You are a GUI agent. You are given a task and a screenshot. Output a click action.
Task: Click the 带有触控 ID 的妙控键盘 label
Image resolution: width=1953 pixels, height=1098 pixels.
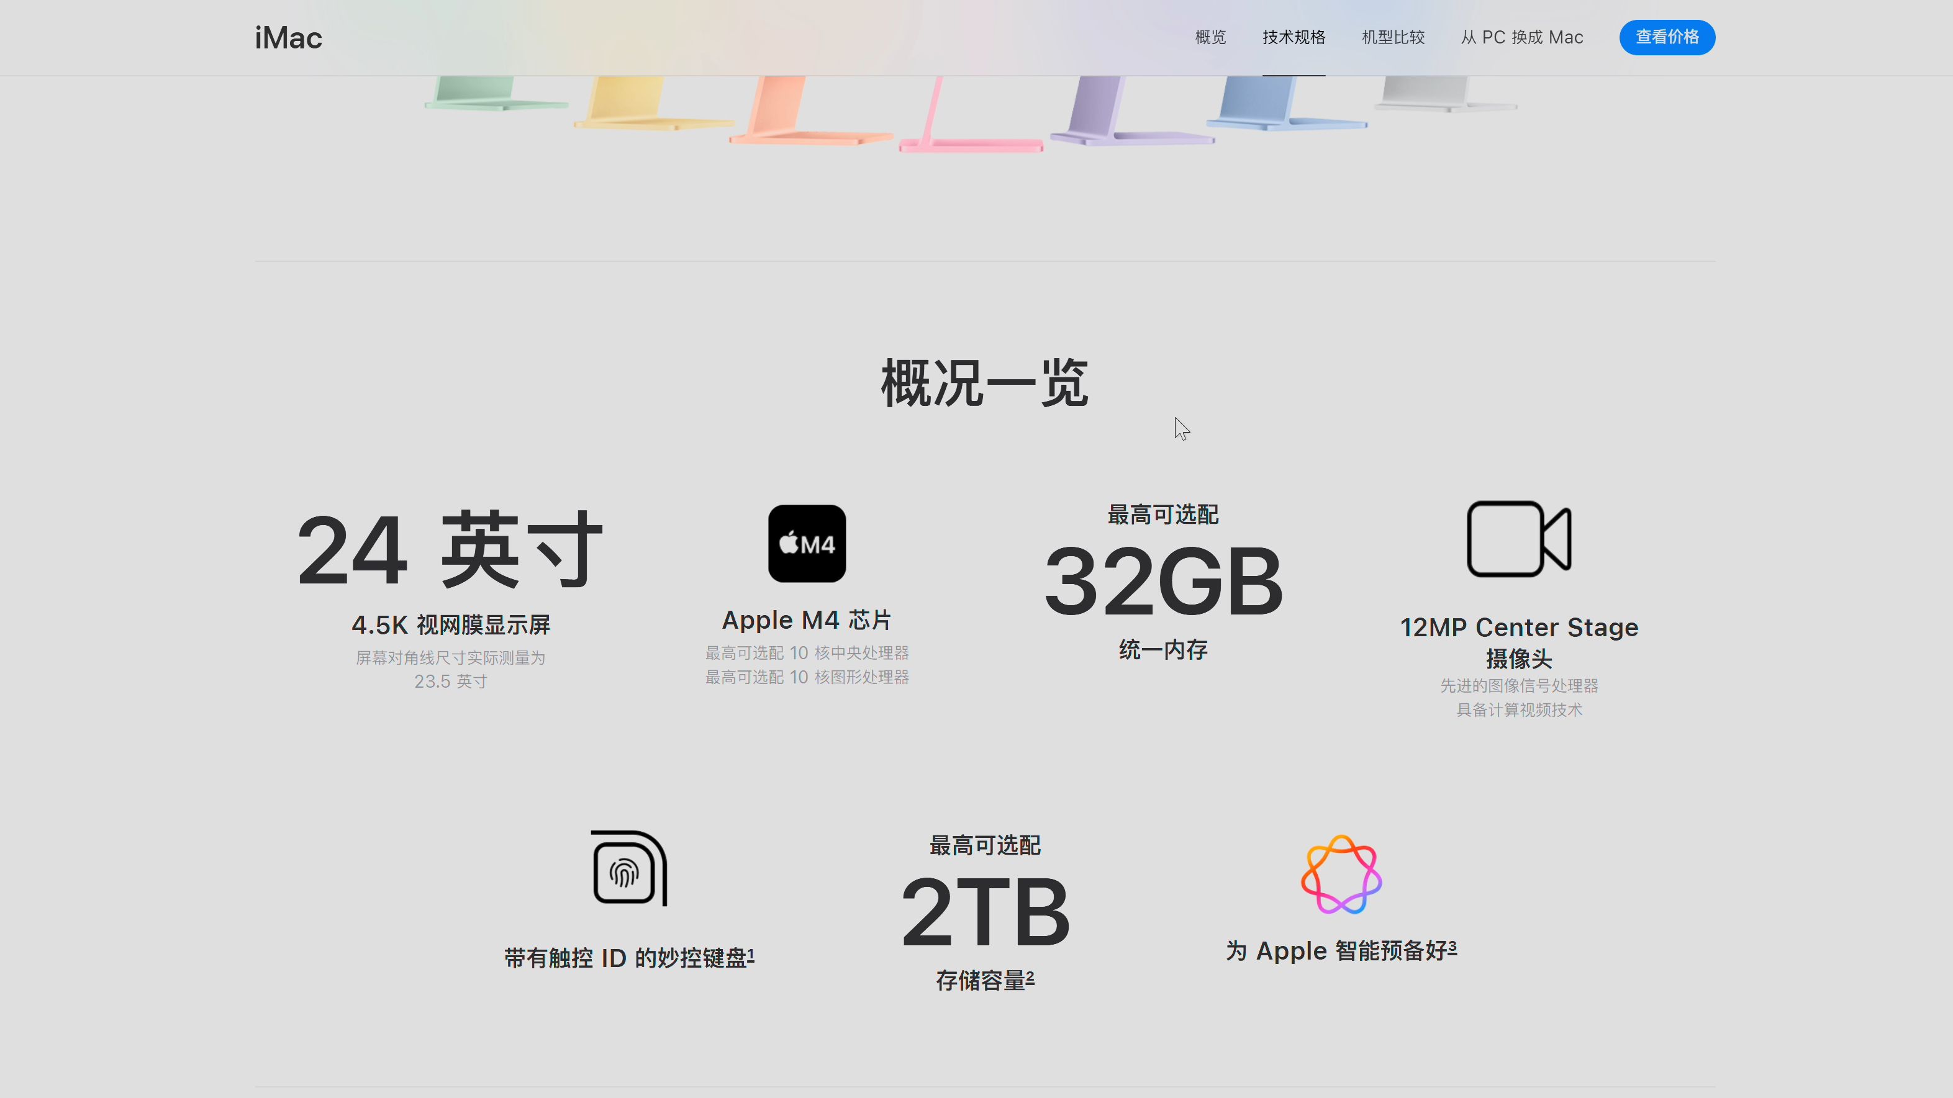pos(629,958)
